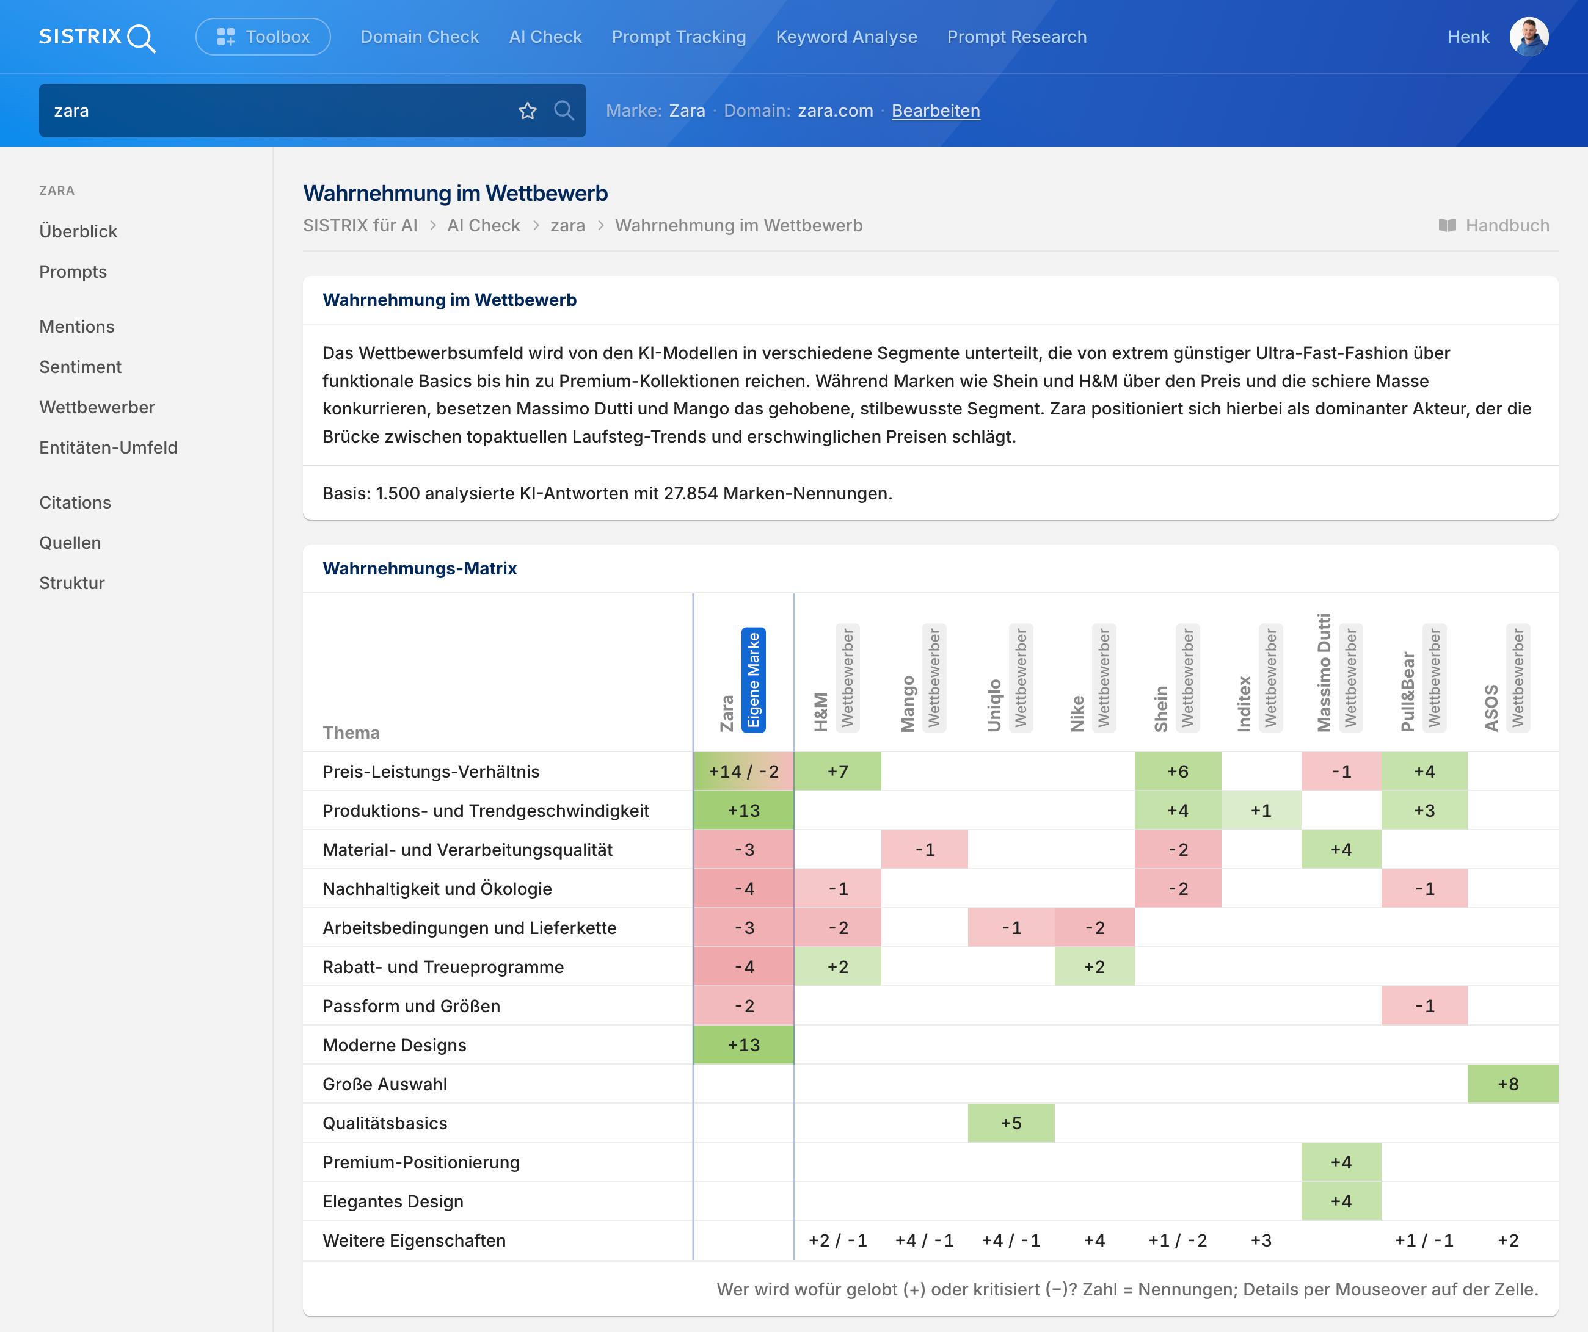Open Prompt Research menu item
Viewport: 1588px width, 1332px height.
(1016, 37)
